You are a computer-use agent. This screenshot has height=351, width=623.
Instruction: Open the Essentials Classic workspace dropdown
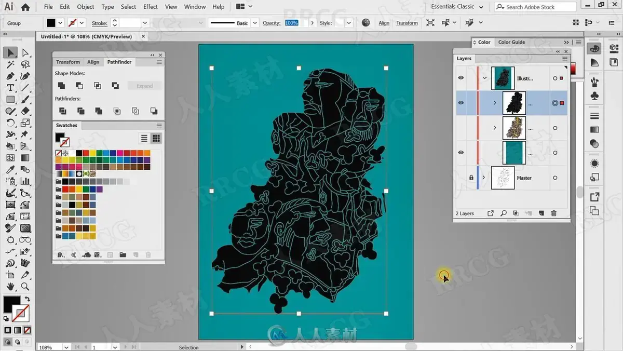point(457,7)
